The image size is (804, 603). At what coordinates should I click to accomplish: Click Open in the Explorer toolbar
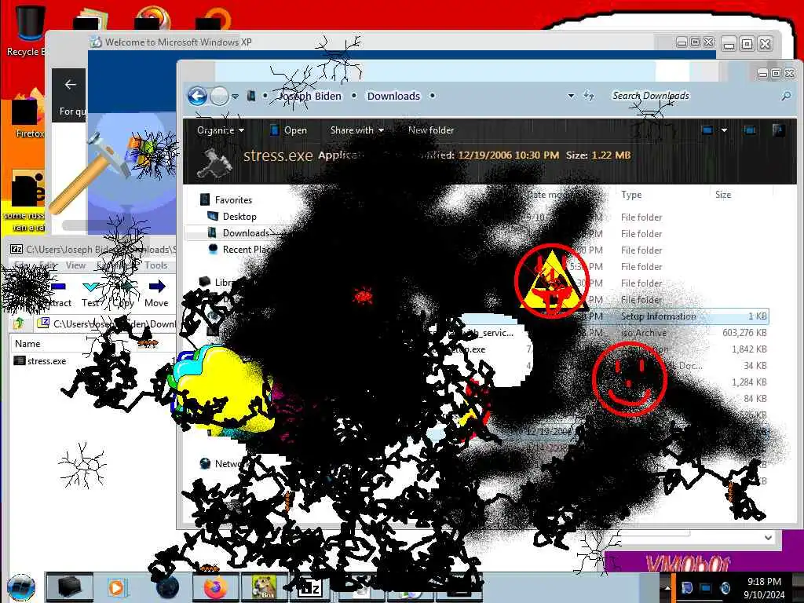click(289, 130)
